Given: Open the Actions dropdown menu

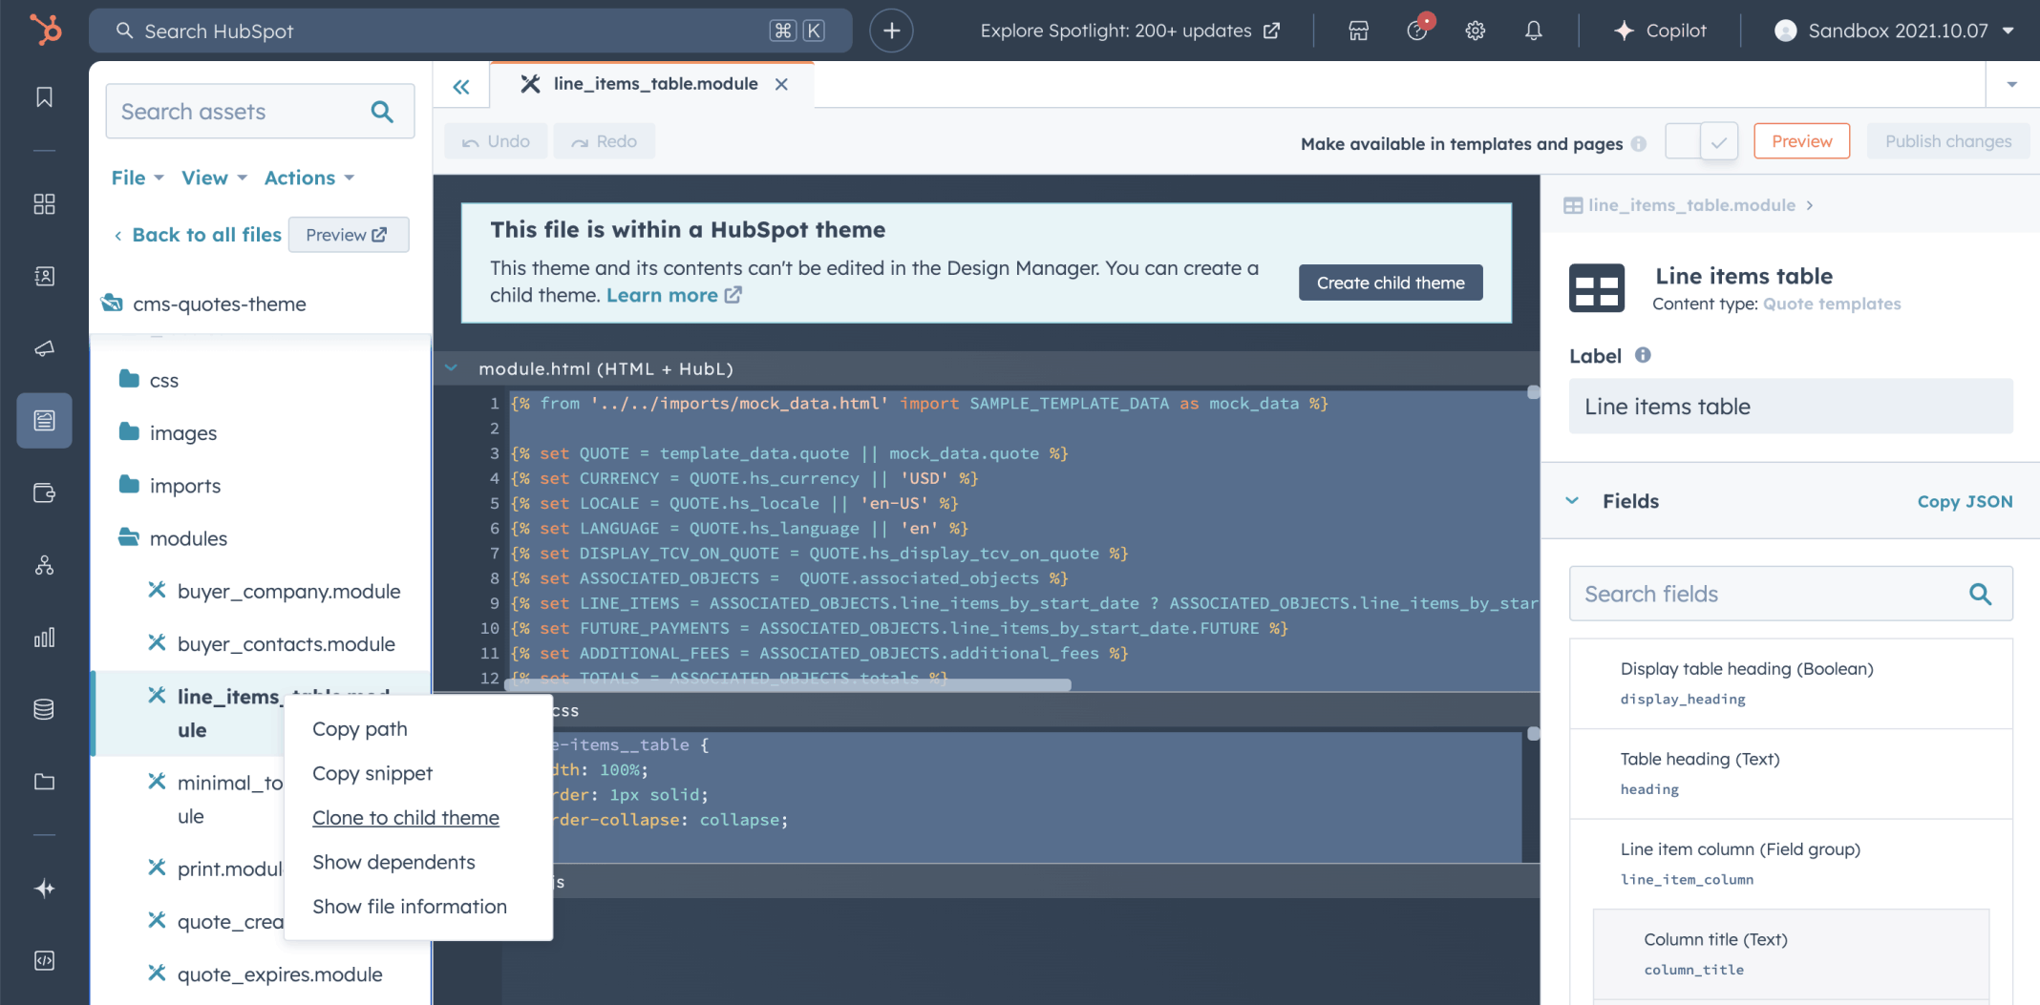Looking at the screenshot, I should click(x=309, y=178).
